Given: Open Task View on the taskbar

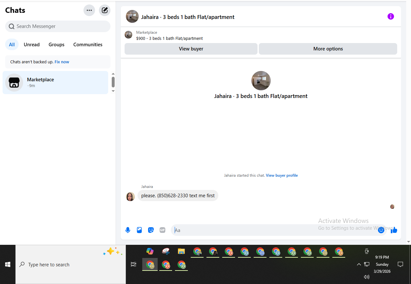Looking at the screenshot, I should (133, 264).
